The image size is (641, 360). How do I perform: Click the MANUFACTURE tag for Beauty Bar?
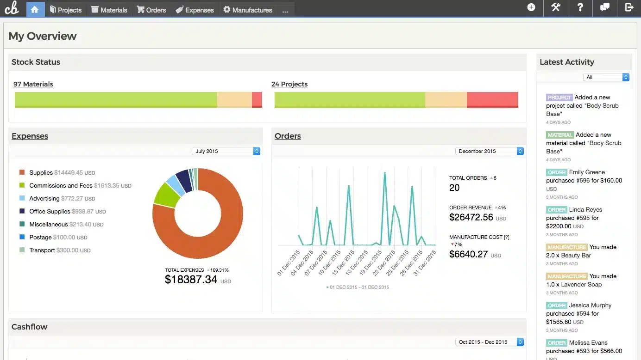pyautogui.click(x=567, y=247)
